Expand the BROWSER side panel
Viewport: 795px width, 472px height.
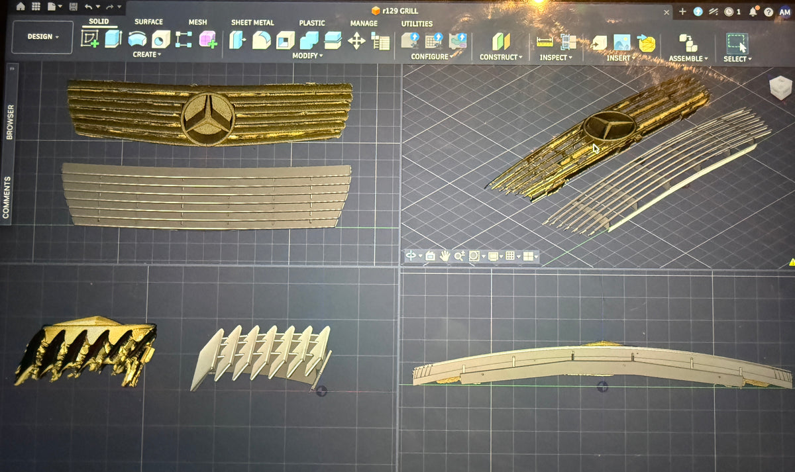(x=9, y=120)
